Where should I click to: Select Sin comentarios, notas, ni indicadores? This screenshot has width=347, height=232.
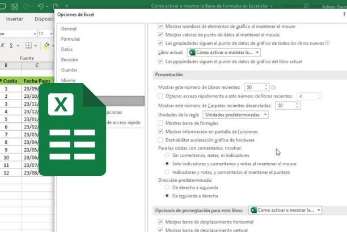[167, 155]
